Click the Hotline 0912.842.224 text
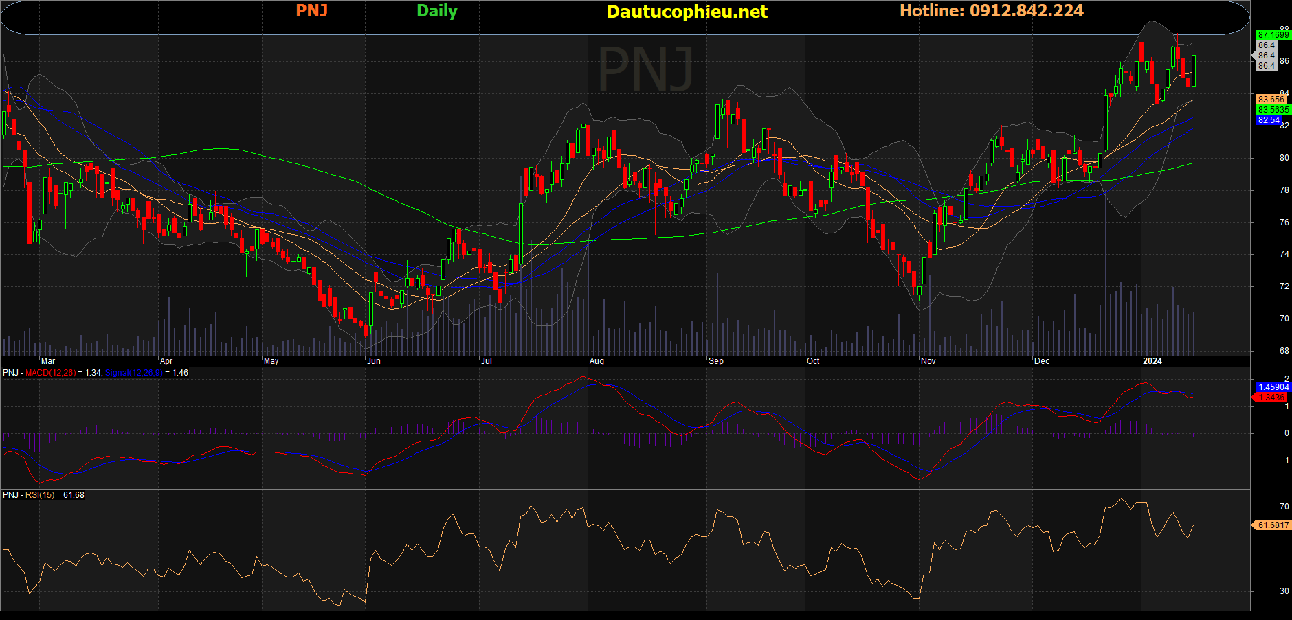 click(991, 10)
